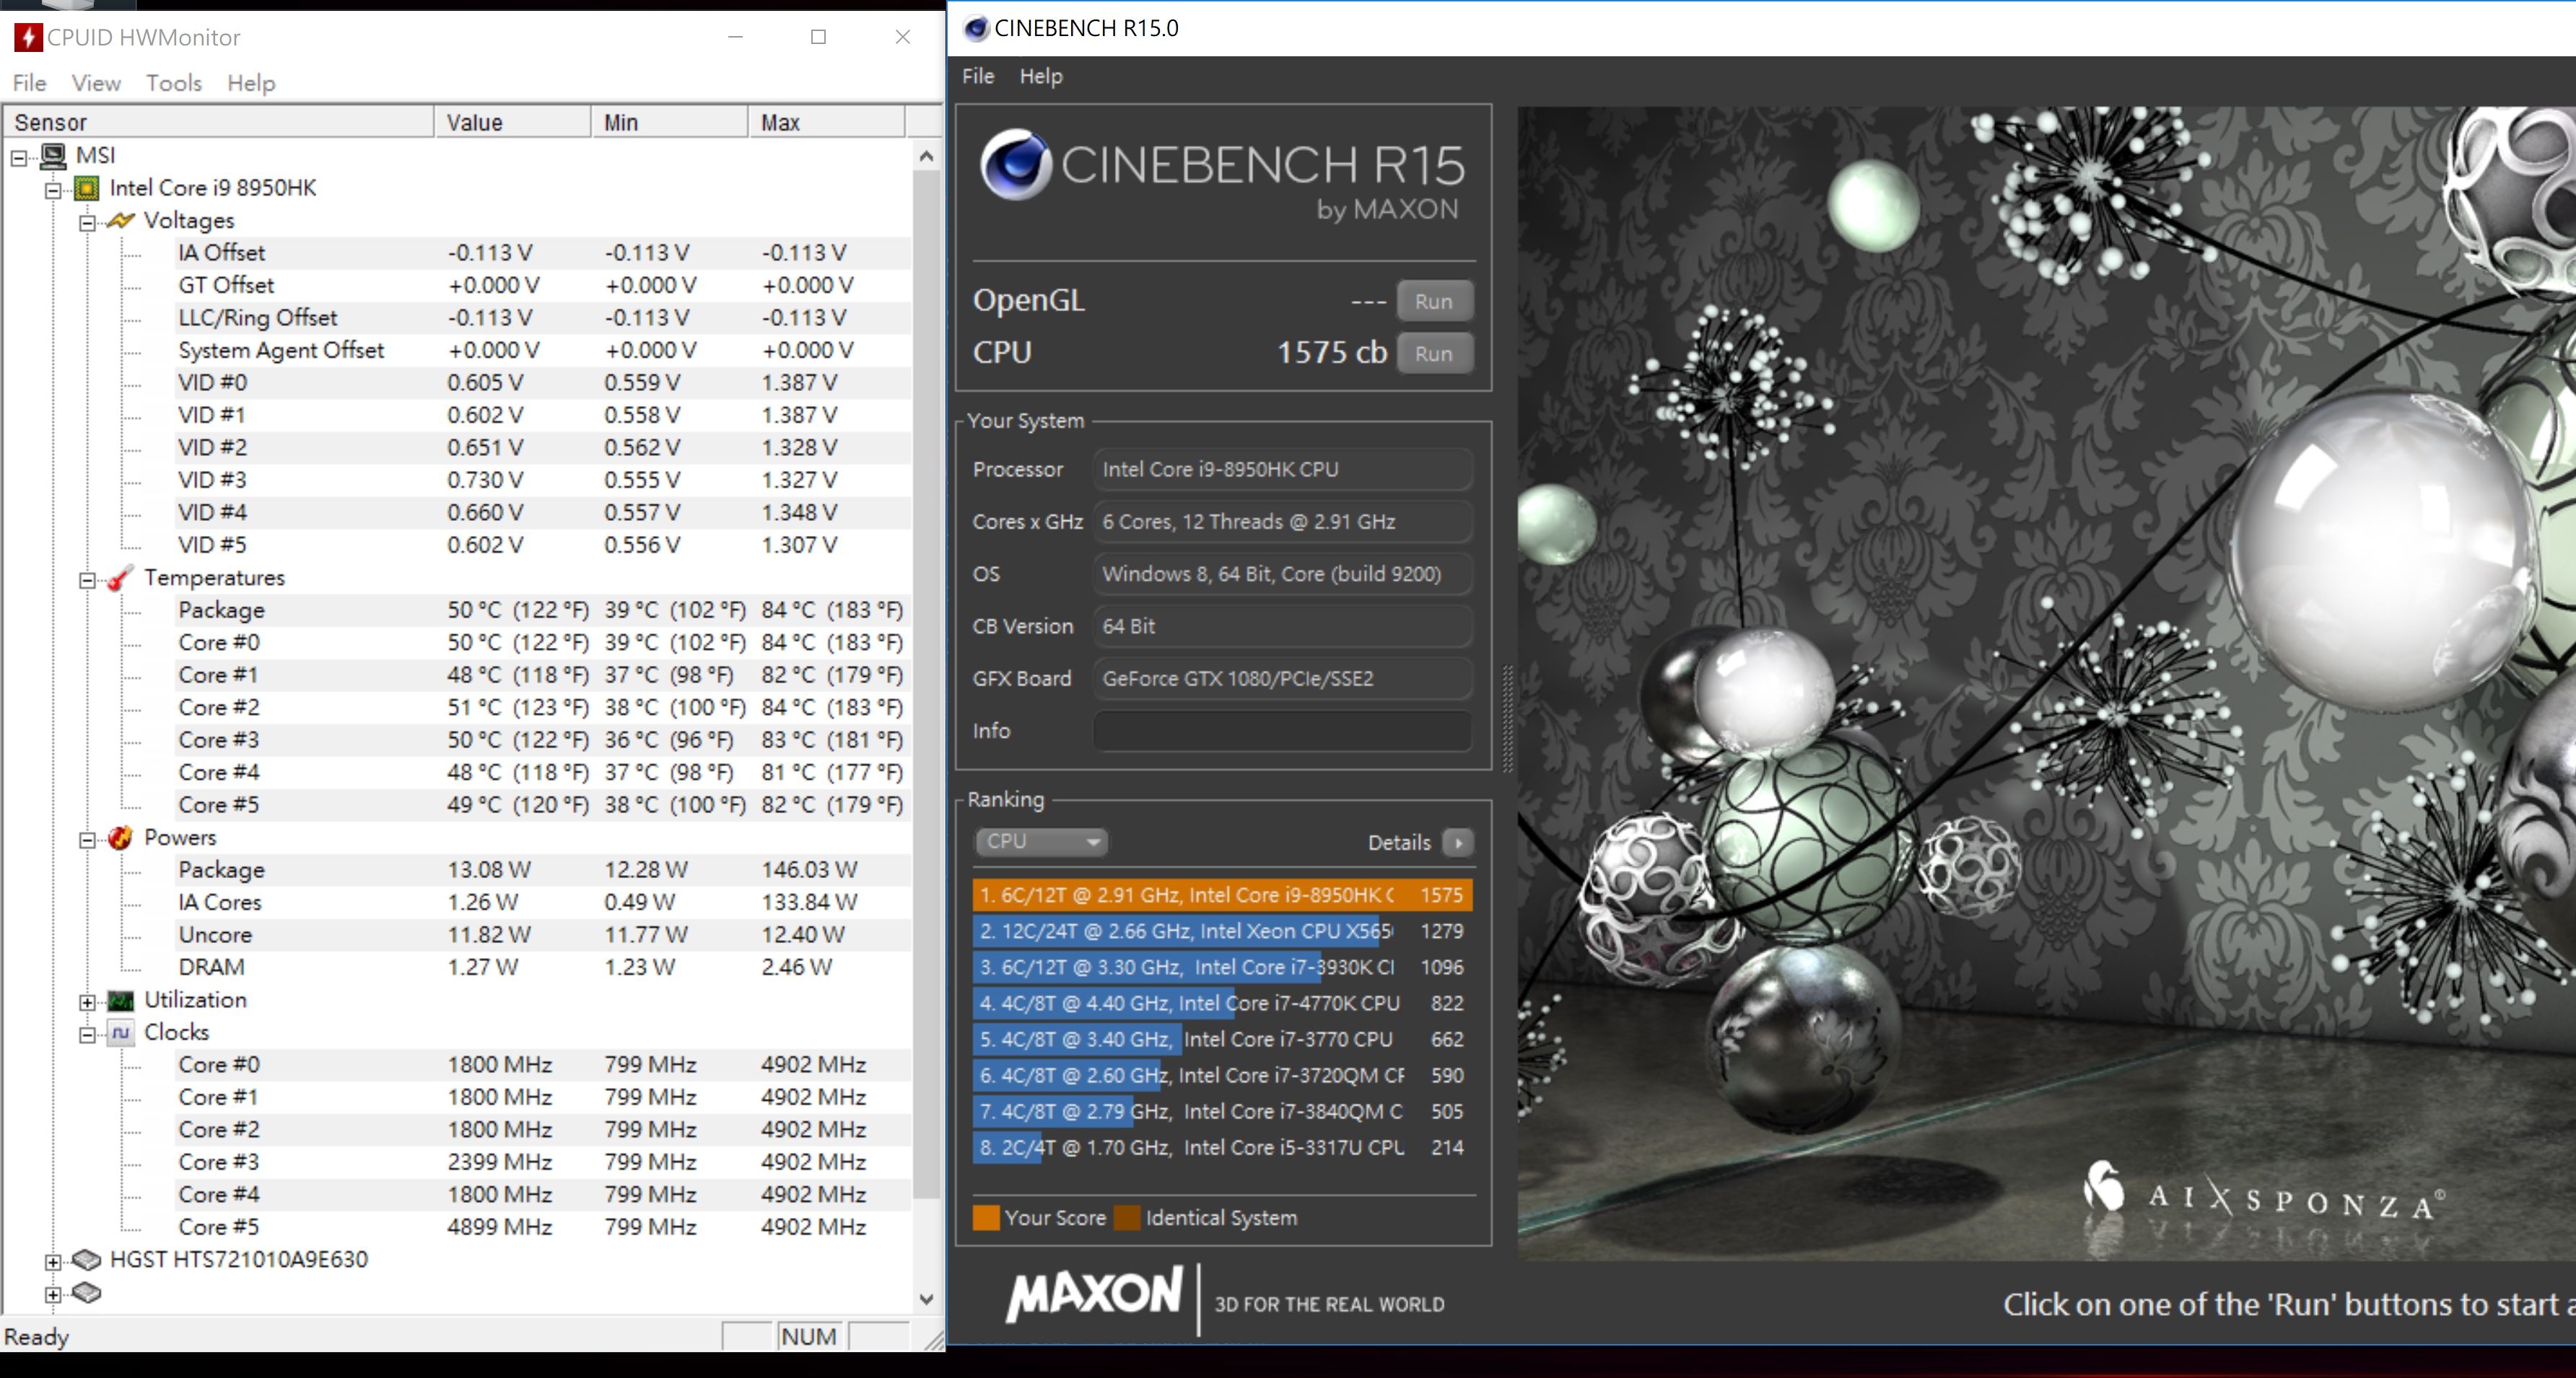
Task: Click the MSI computer icon in the tree
Action: coord(54,156)
